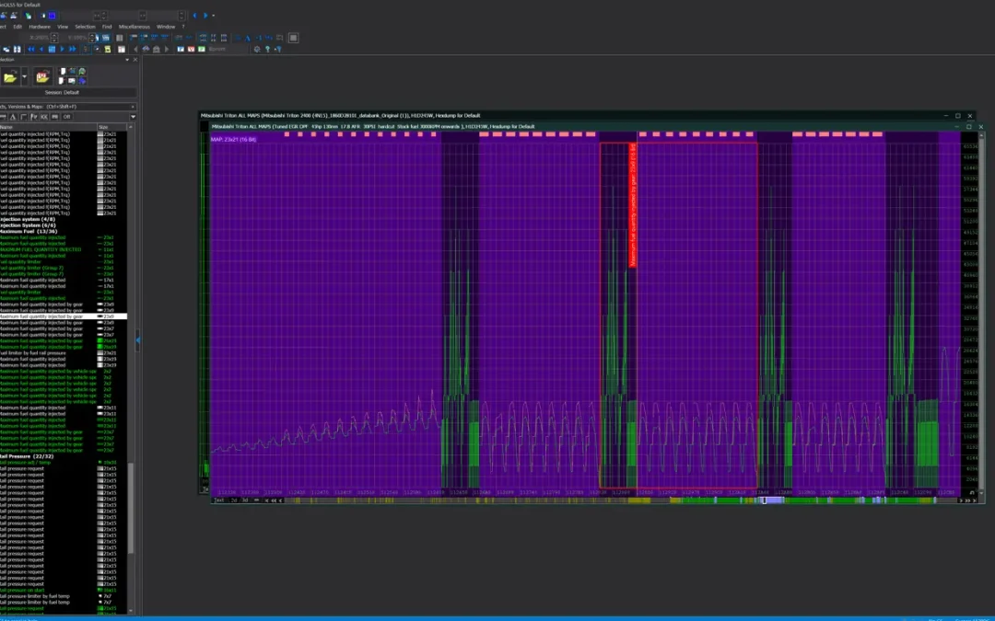Click the blue square icon in the top toolbar
The height and width of the screenshot is (621, 995).
[x=52, y=16]
